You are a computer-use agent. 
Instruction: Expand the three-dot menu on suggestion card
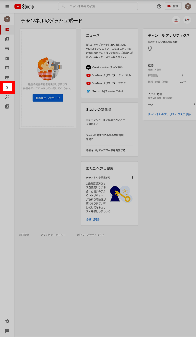tap(132, 177)
